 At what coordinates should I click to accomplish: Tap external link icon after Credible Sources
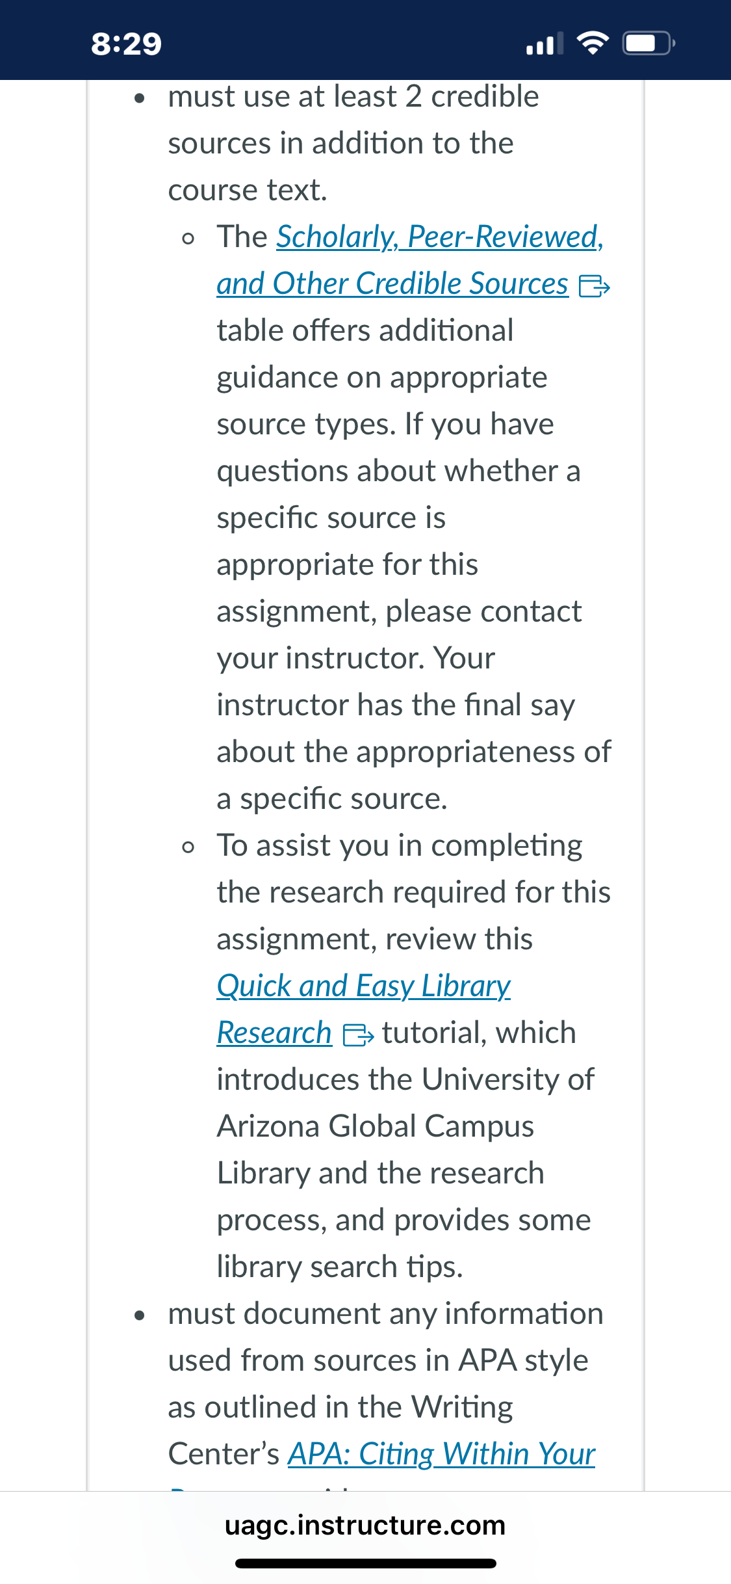click(594, 285)
